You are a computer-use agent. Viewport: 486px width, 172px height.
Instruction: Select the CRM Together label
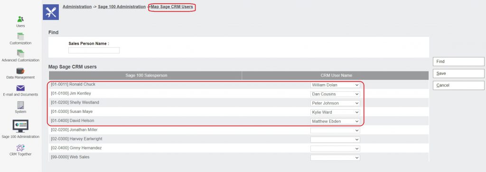coord(20,154)
